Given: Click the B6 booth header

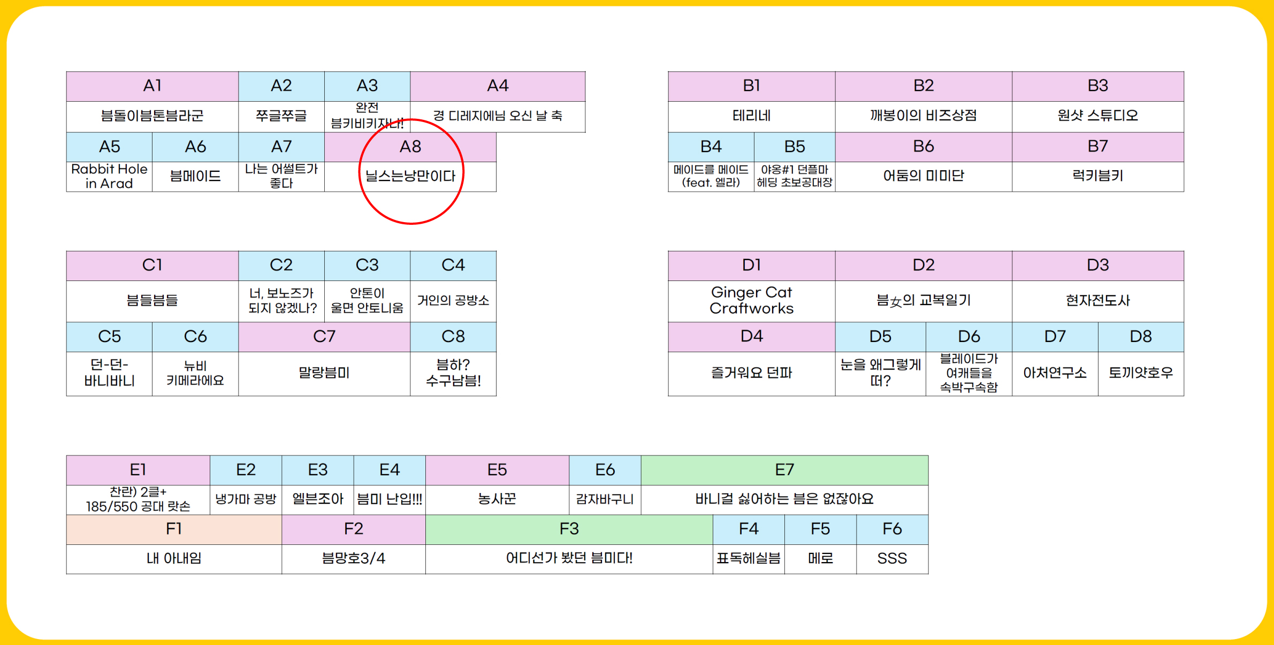Looking at the screenshot, I should [x=923, y=147].
